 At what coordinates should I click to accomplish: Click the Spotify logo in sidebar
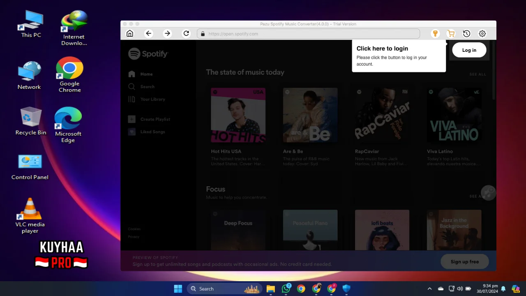click(148, 54)
